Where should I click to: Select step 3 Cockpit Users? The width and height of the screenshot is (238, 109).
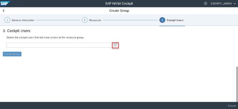pyautogui.click(x=172, y=20)
